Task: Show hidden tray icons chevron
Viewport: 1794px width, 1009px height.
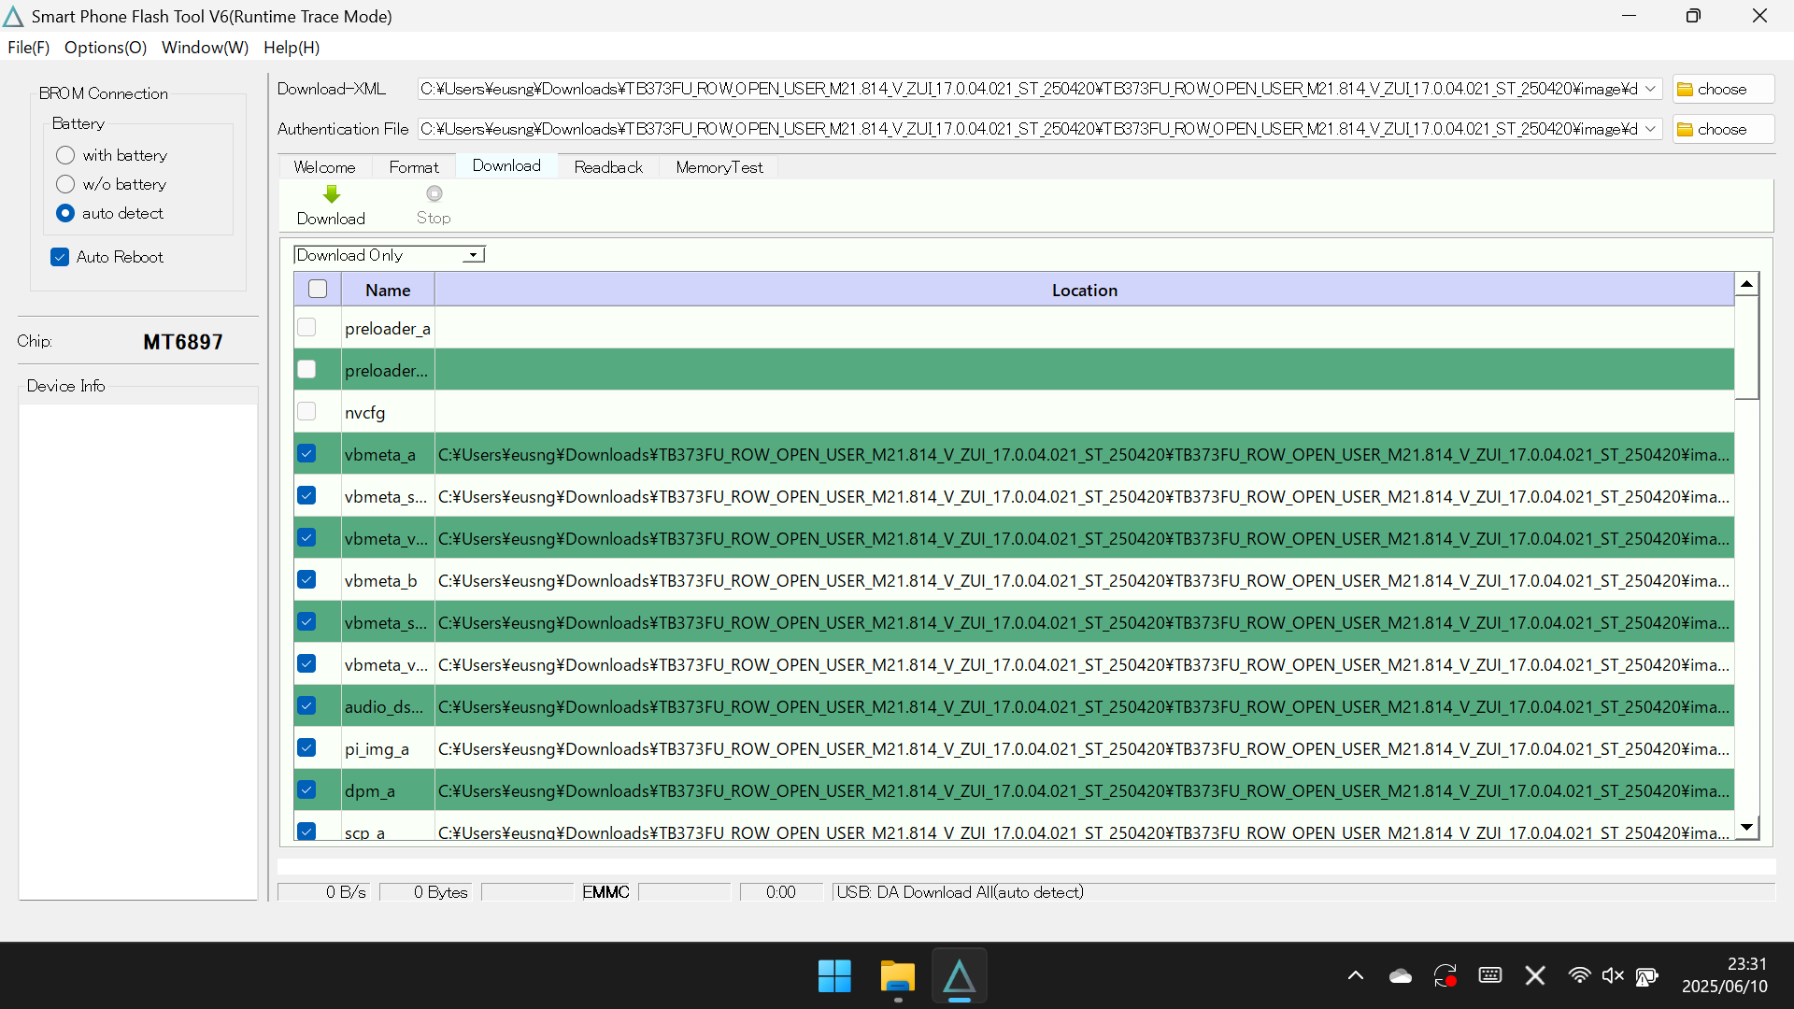Action: click(x=1355, y=976)
